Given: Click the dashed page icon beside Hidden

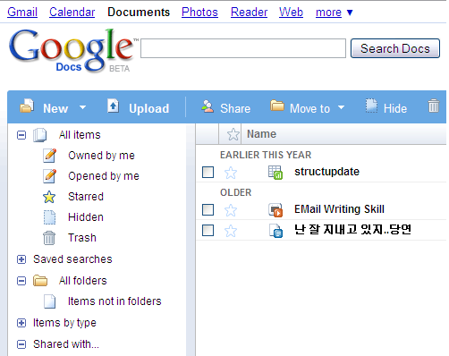Looking at the screenshot, I should pos(50,217).
